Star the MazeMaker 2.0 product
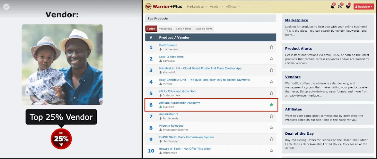 271,70
